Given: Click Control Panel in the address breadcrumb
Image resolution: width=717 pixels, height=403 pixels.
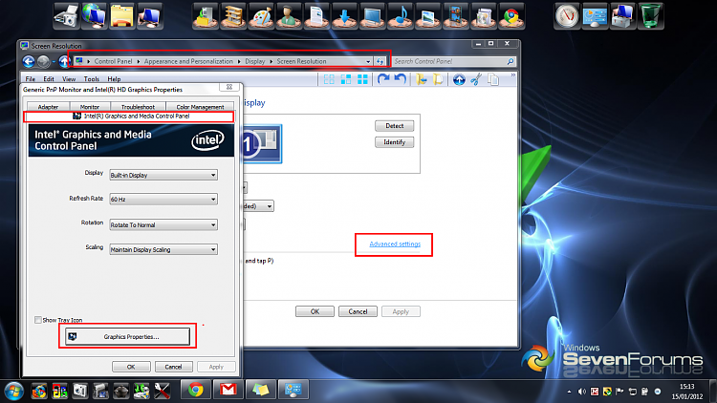Looking at the screenshot, I should [113, 61].
